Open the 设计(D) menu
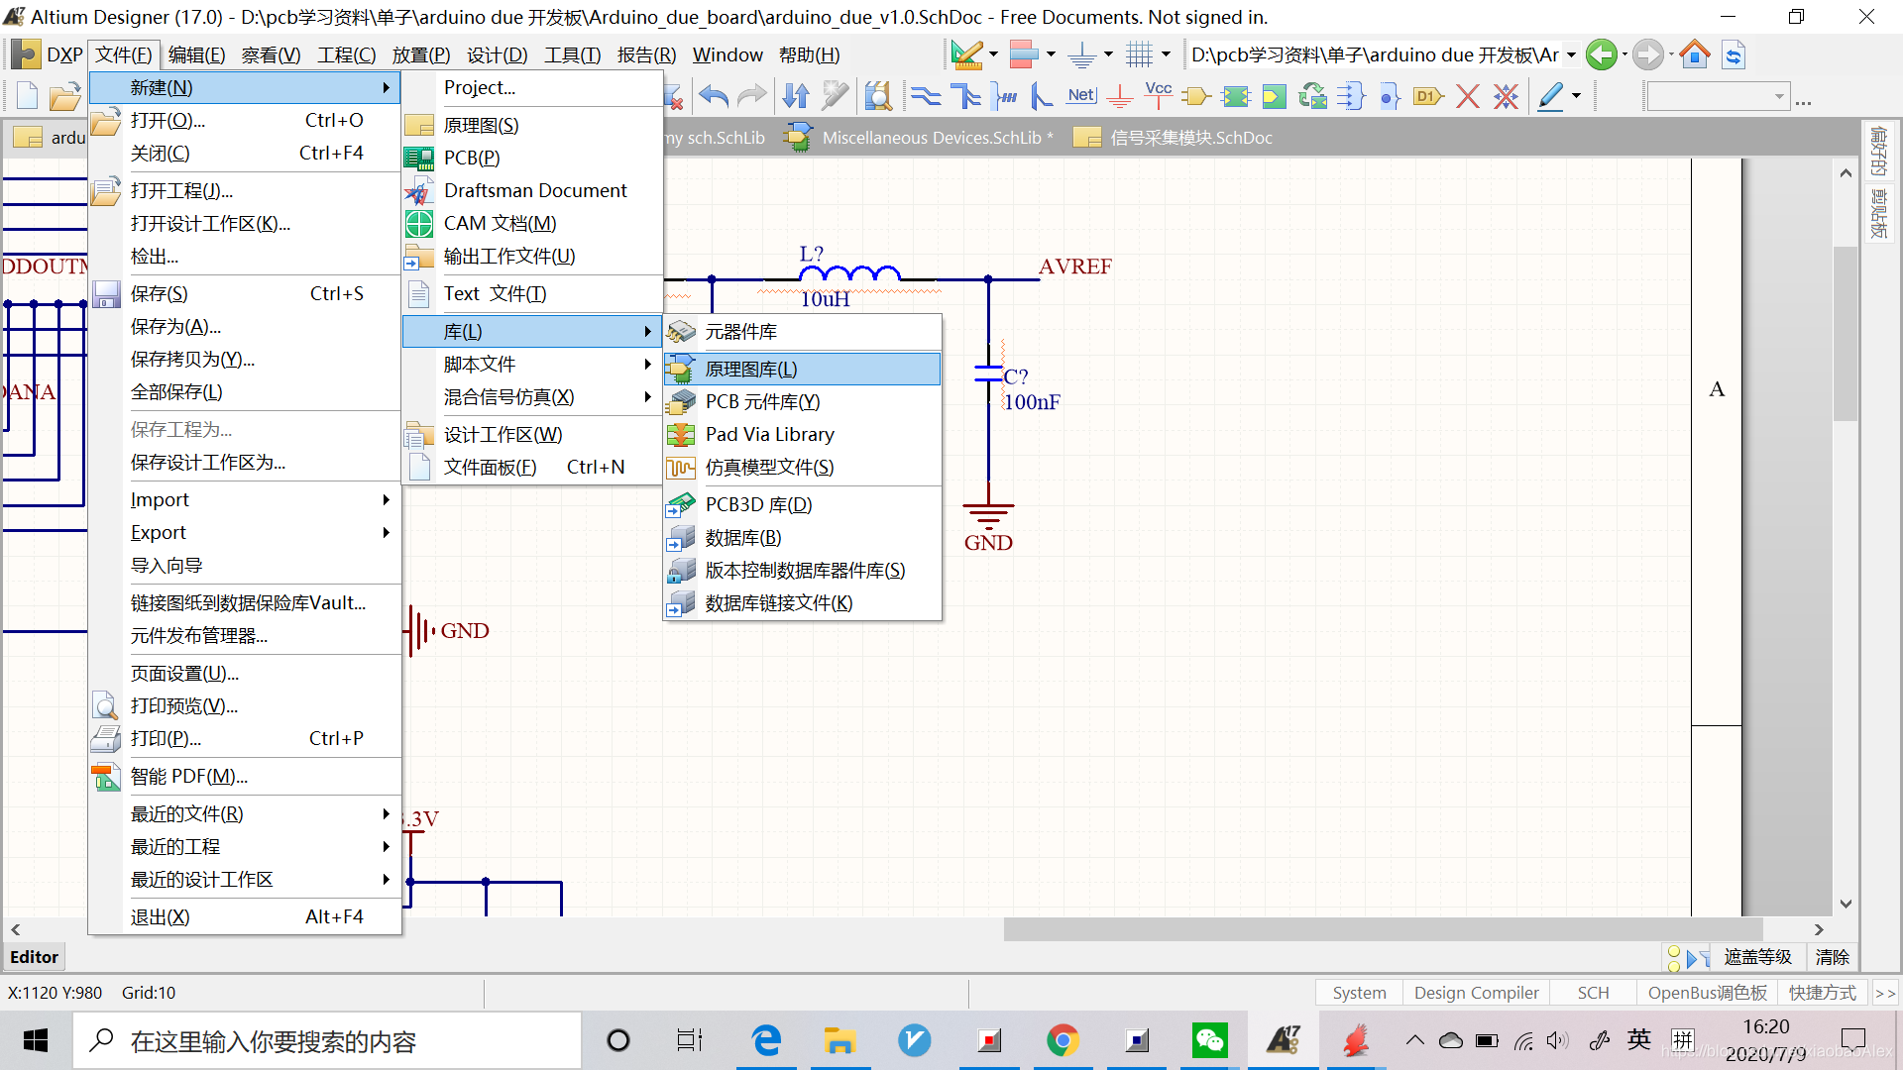 pos(497,54)
